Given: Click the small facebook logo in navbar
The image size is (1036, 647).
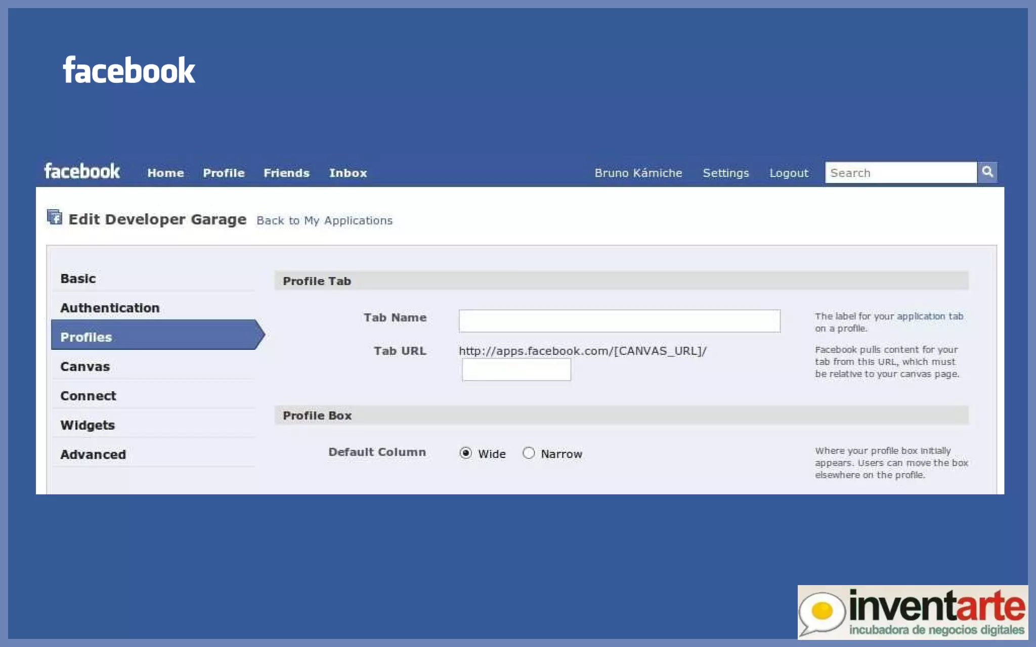Looking at the screenshot, I should tap(82, 171).
